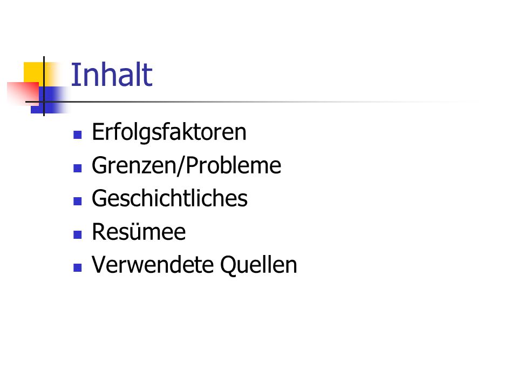
Task: Click the word "Grenzen" before the slash
Action: (x=134, y=165)
